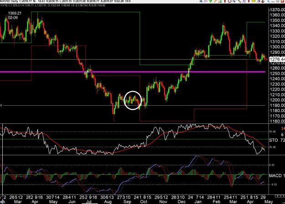285x204 pixels.
Task: Click the Jul month label on time axis
Action: (x=88, y=202)
